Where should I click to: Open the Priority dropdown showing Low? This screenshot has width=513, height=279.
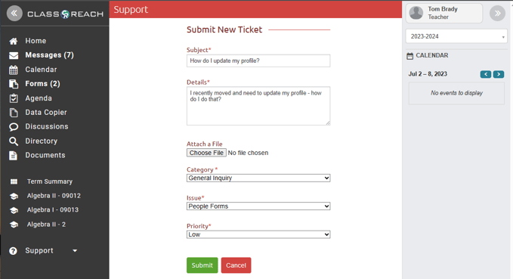[x=258, y=234]
